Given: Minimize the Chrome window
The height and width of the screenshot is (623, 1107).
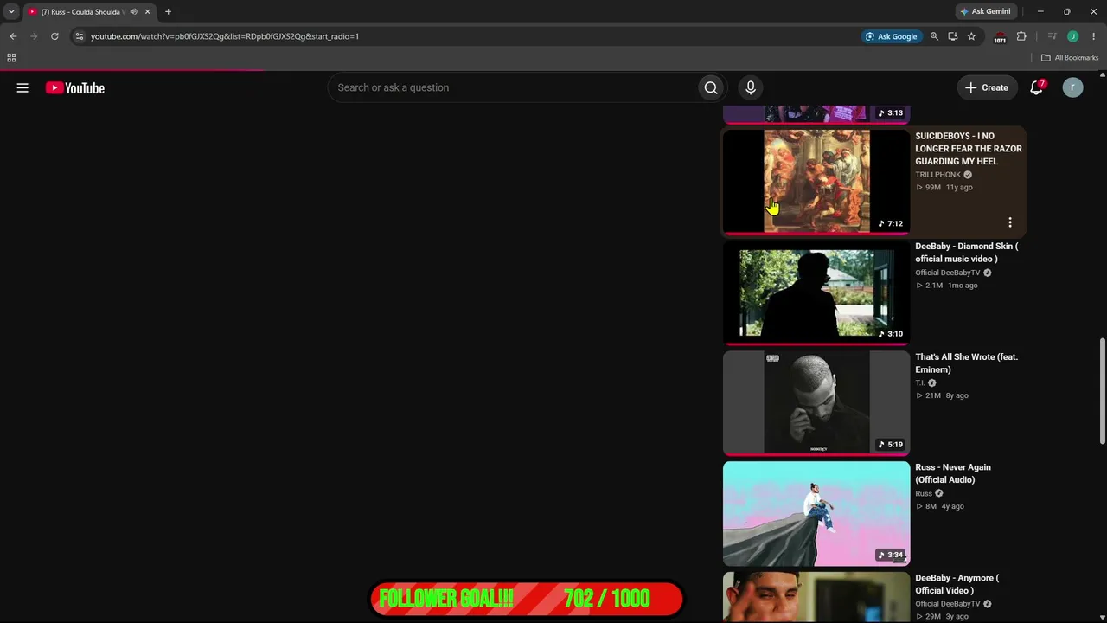Looking at the screenshot, I should tap(1040, 11).
